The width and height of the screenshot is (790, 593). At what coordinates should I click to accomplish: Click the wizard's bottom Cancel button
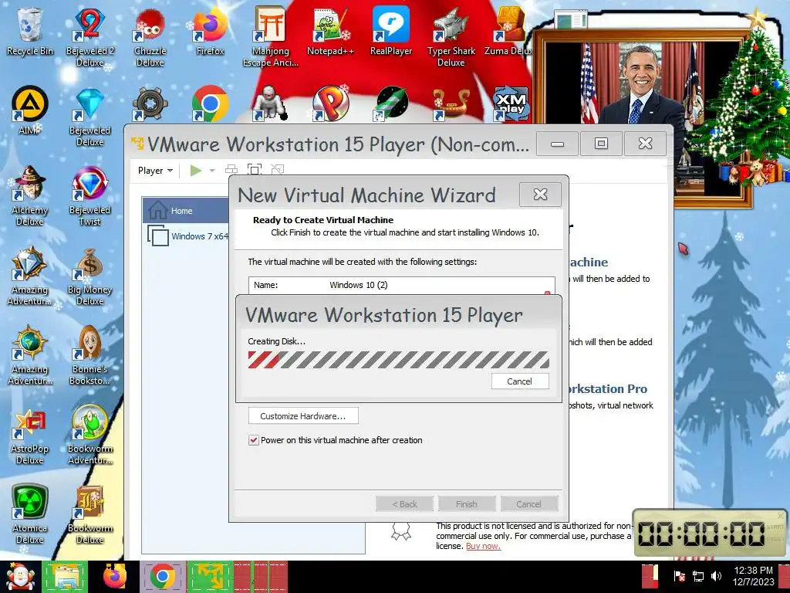click(x=528, y=503)
